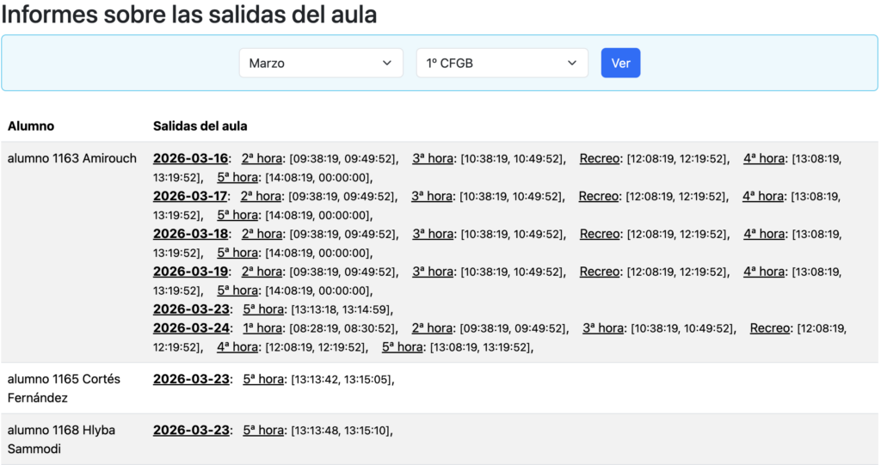Viewport: 881px width, 465px height.
Task: Click 2ª hora link on 2026-03-16
Action: (262, 158)
